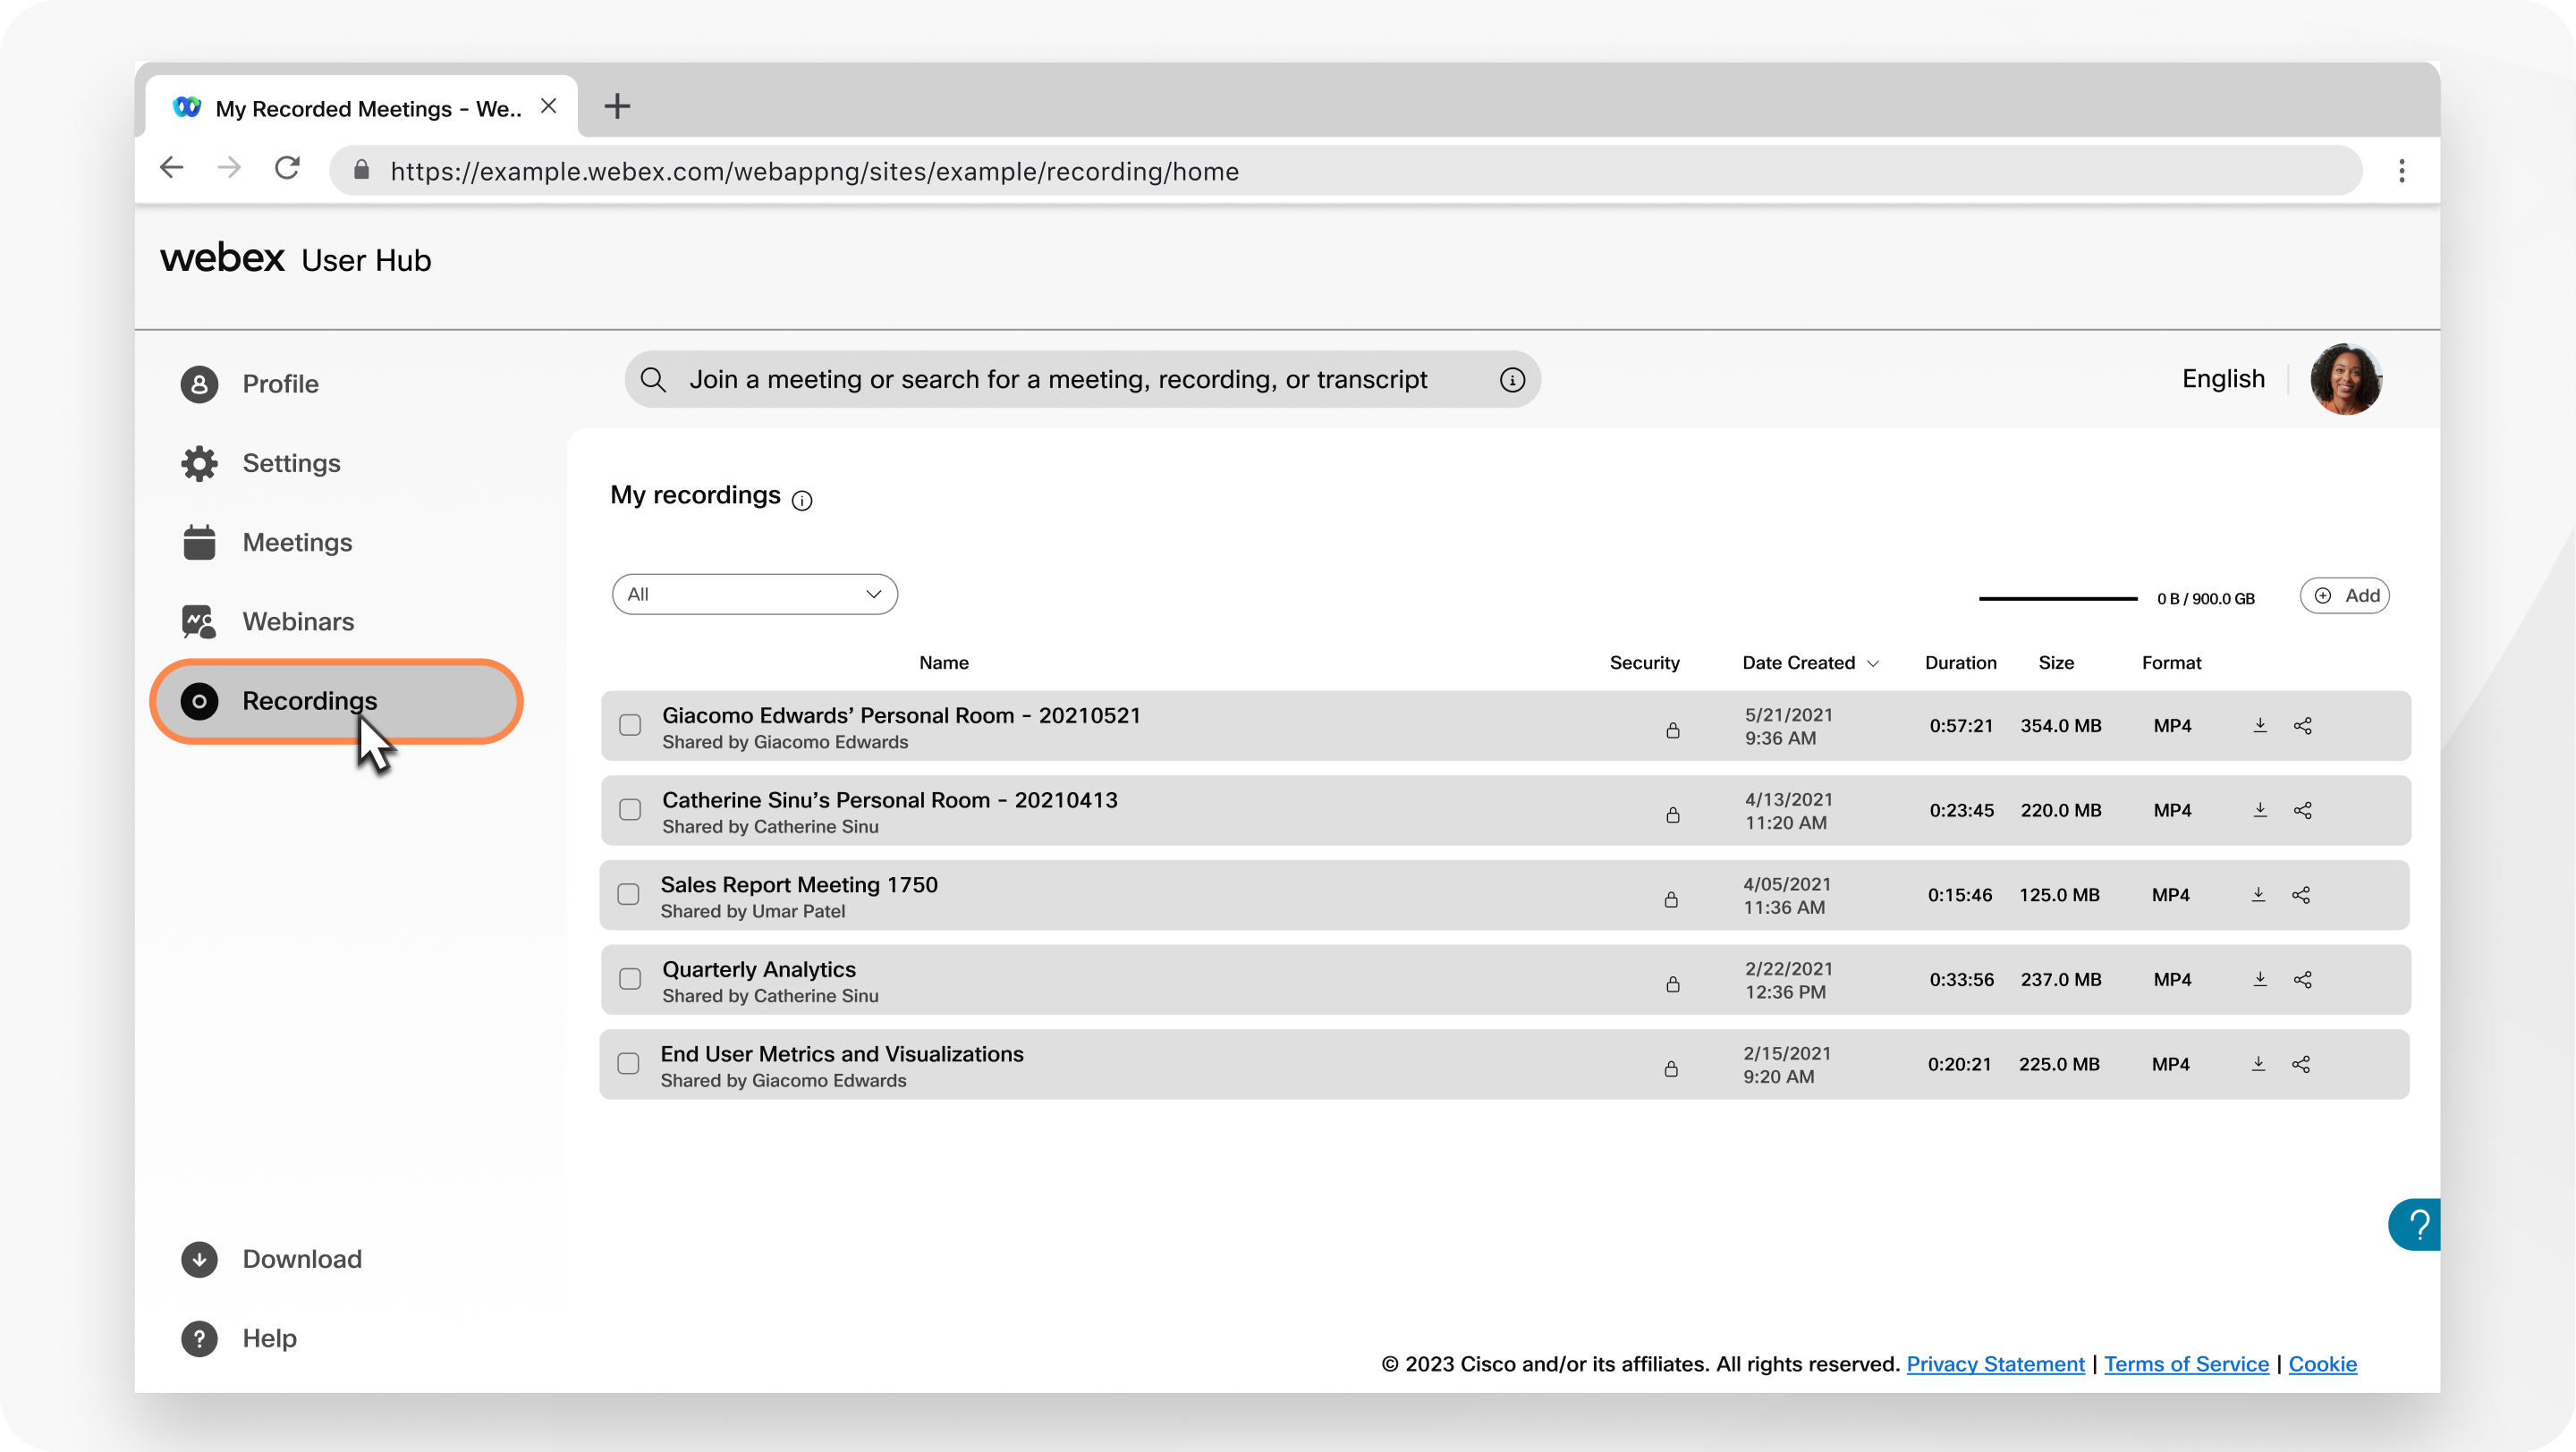Click the Meetings calendar icon
The height and width of the screenshot is (1452, 2576).
tap(199, 541)
